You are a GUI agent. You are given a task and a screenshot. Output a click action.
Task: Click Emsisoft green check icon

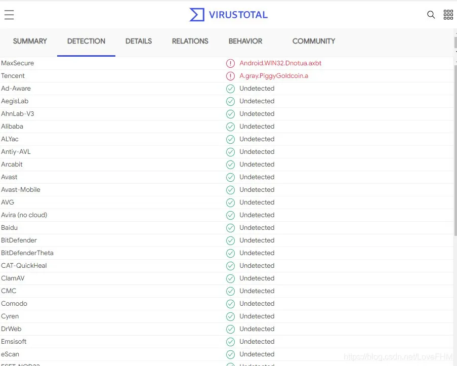point(230,342)
